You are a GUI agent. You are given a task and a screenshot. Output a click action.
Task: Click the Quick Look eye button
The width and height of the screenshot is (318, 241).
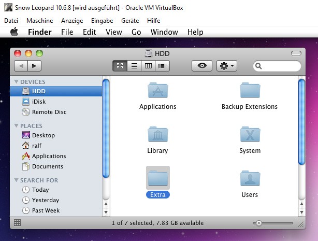202,66
